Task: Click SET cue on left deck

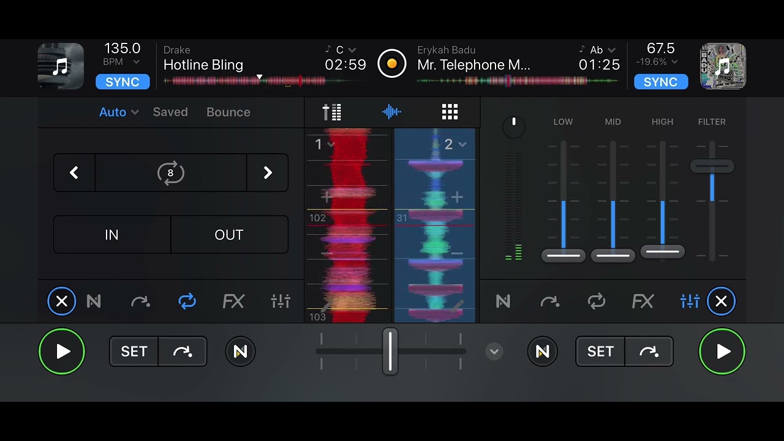Action: (x=134, y=352)
